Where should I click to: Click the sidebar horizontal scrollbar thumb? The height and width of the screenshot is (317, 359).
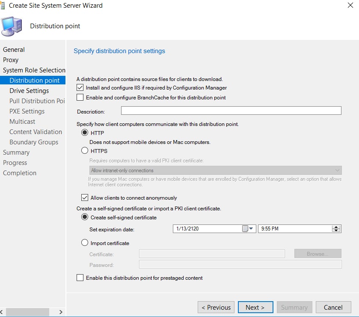[x=27, y=312]
